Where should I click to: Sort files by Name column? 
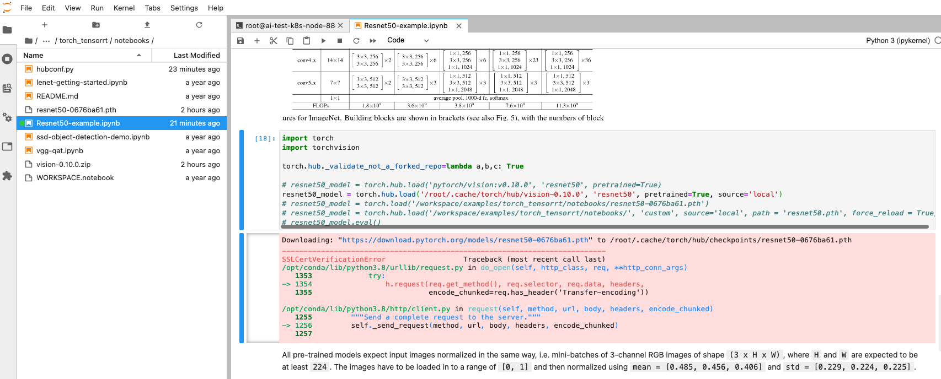click(84, 55)
